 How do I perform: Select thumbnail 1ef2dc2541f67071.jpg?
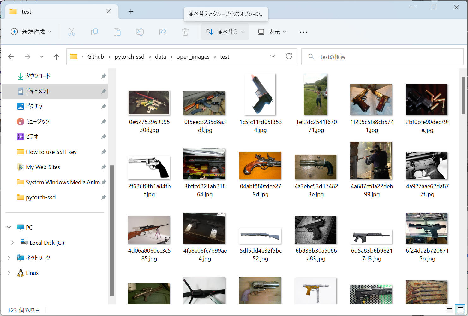[315, 94]
